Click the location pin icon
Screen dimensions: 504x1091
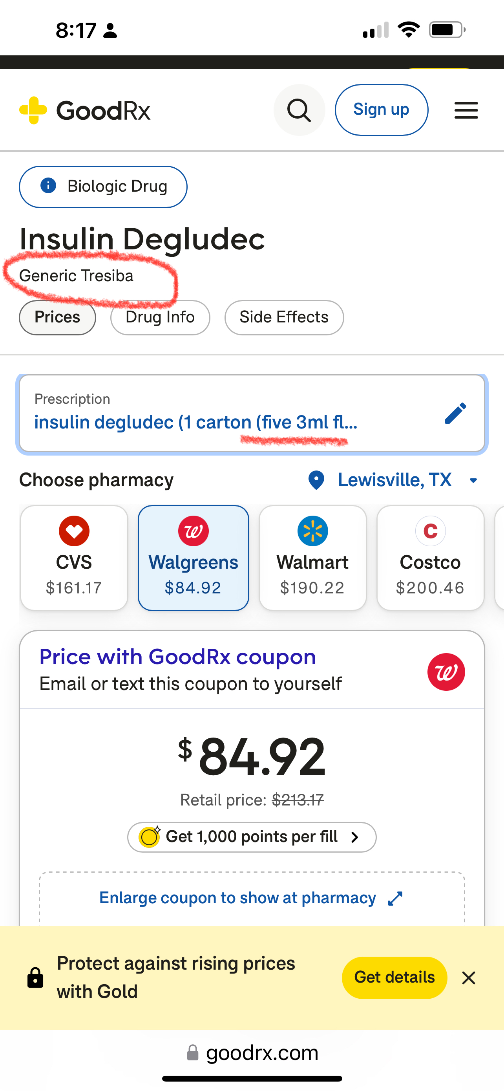(316, 480)
